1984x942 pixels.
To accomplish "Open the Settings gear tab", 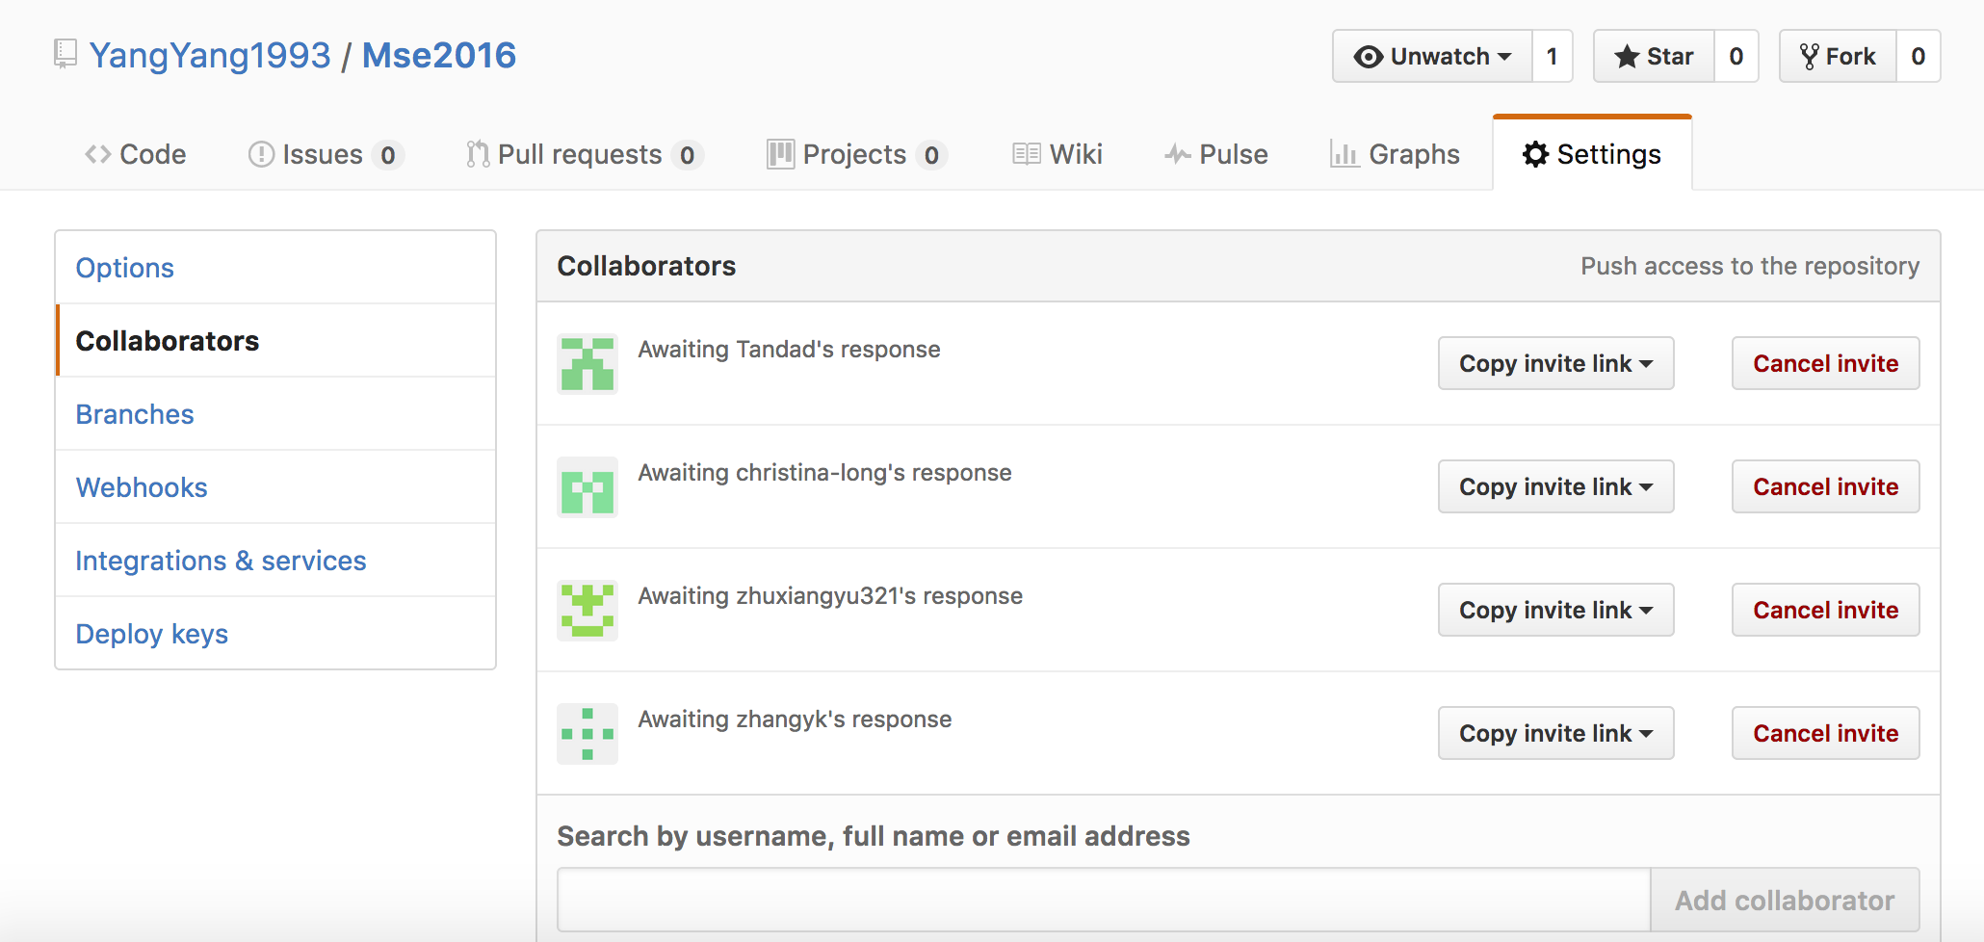I will tap(1592, 154).
